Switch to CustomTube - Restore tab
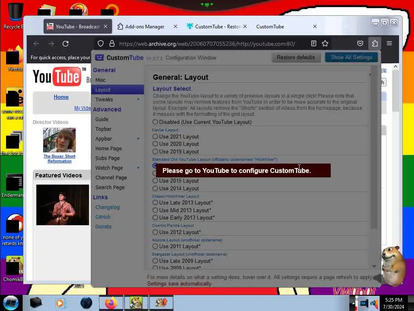Viewport: 414px width, 311px height. tap(217, 26)
